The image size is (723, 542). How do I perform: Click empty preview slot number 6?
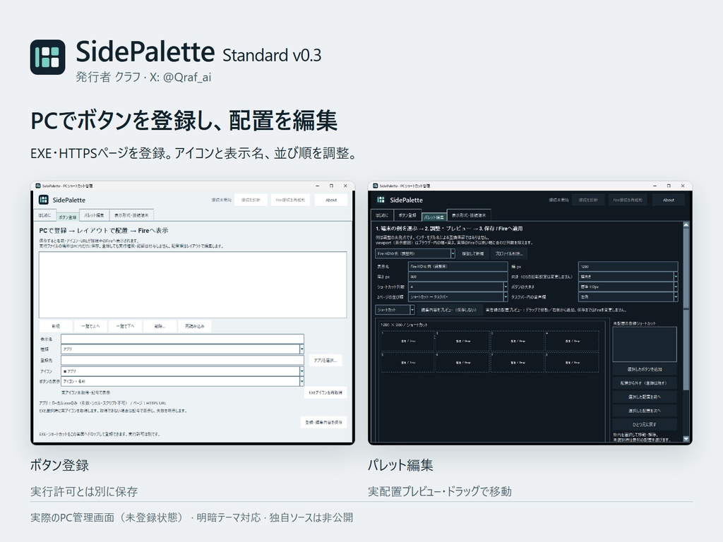(462, 362)
